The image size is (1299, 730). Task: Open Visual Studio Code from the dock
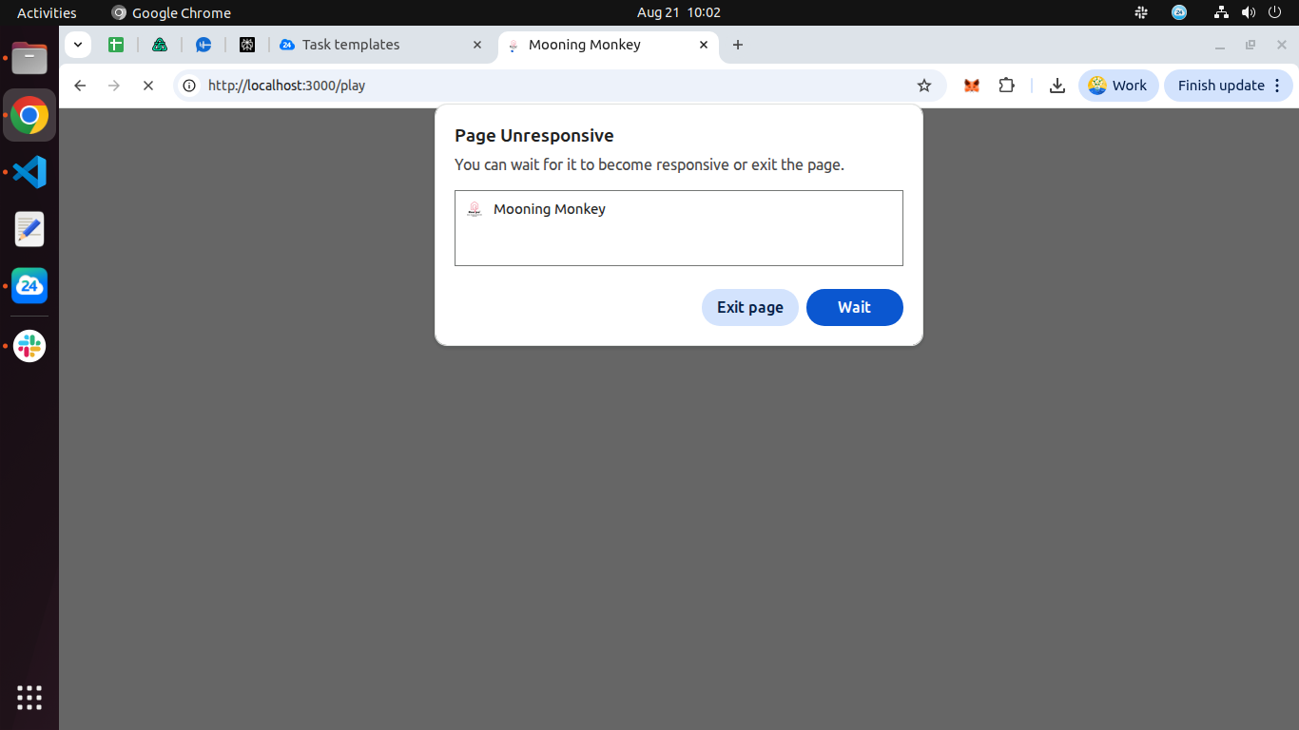coord(29,172)
